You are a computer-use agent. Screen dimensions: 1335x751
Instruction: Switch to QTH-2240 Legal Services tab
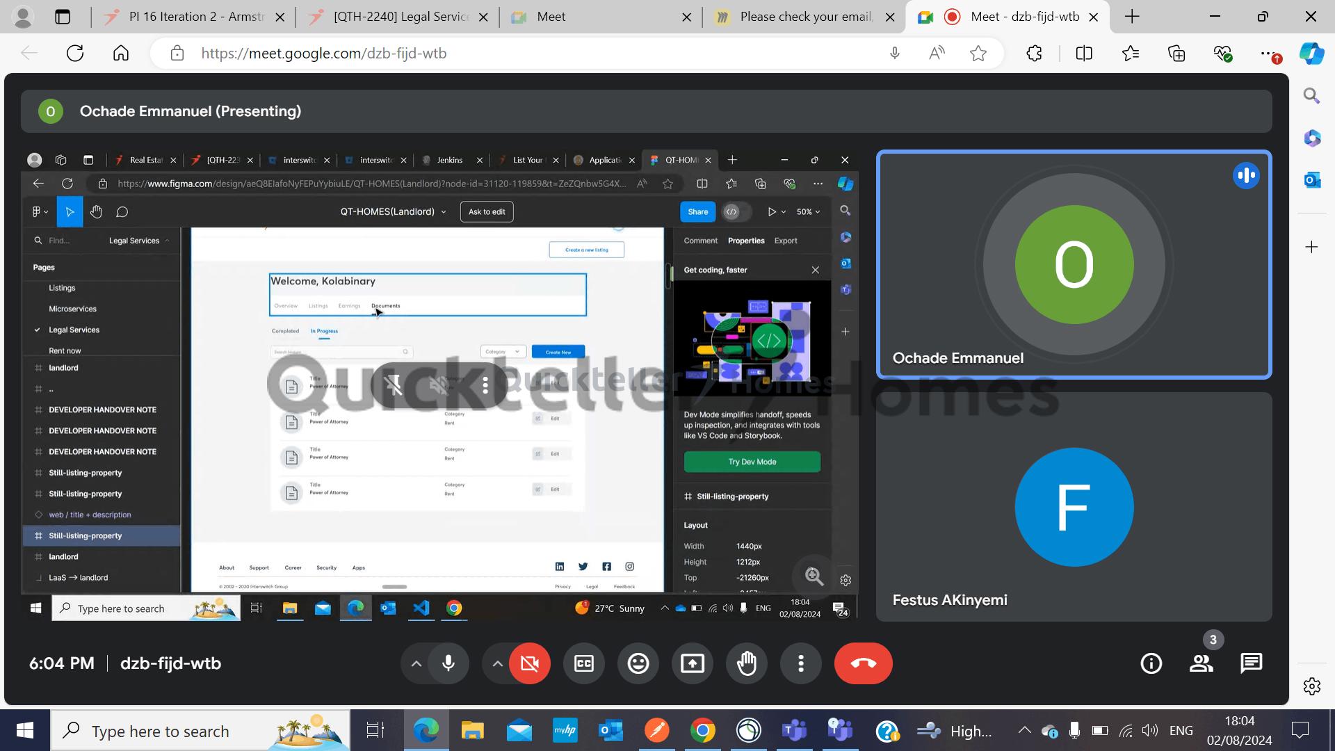(400, 17)
